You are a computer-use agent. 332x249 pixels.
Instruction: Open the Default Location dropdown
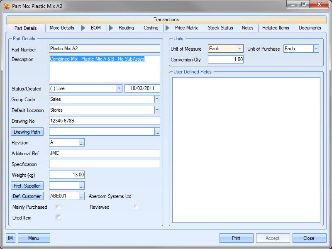click(x=157, y=110)
